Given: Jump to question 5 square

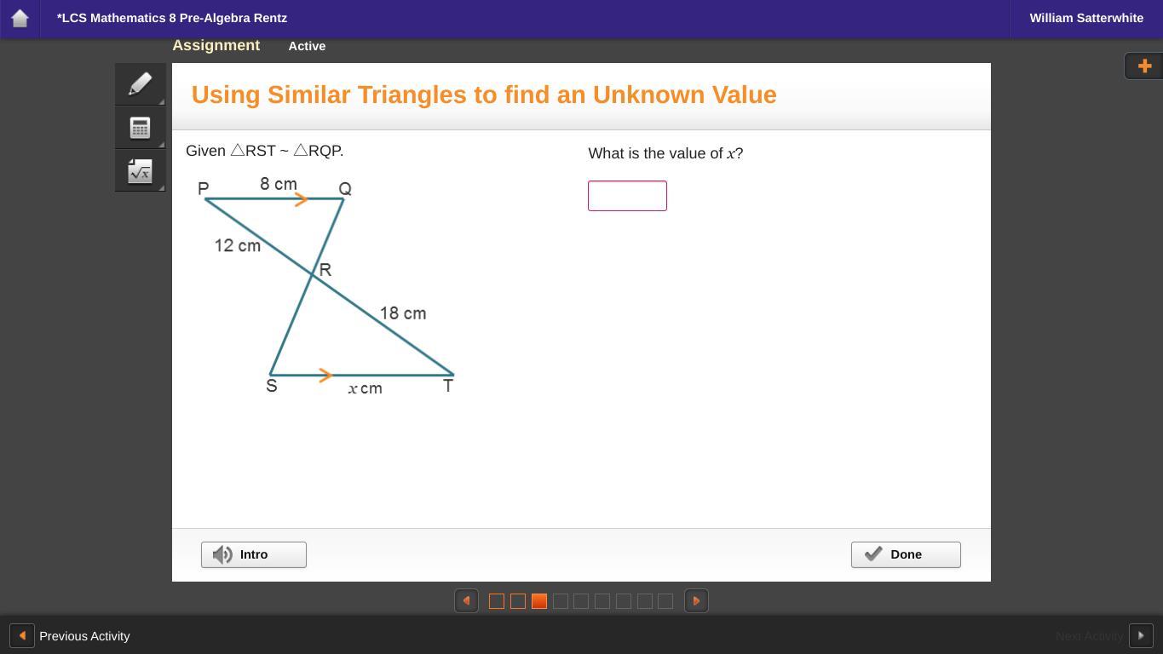Looking at the screenshot, I should pos(581,601).
